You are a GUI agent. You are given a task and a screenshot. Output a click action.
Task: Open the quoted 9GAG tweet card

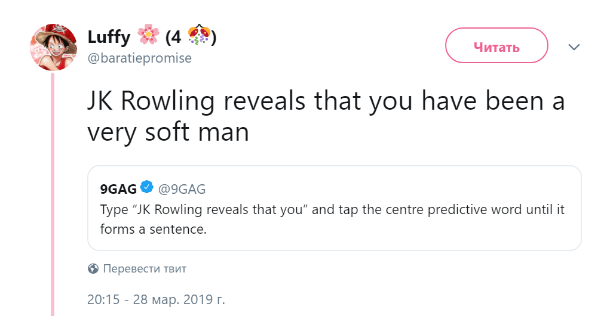tap(334, 208)
